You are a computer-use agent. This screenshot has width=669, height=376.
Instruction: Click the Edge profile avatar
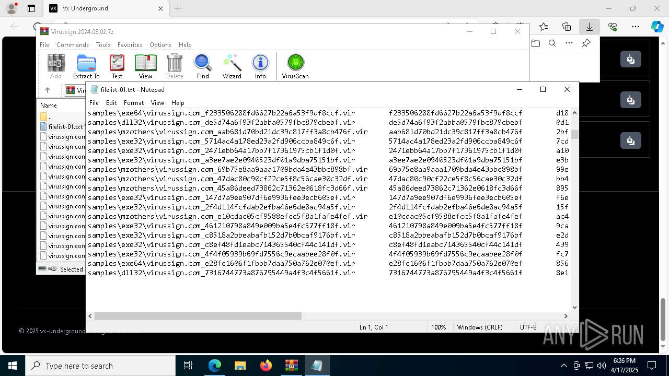(x=11, y=8)
